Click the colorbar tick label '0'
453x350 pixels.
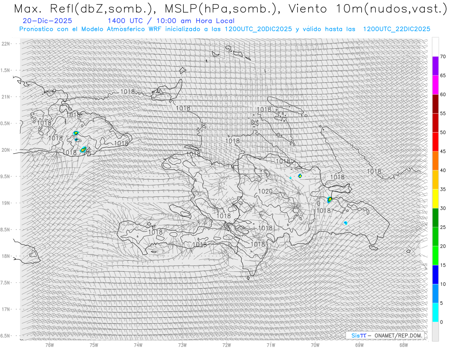pos(442,322)
